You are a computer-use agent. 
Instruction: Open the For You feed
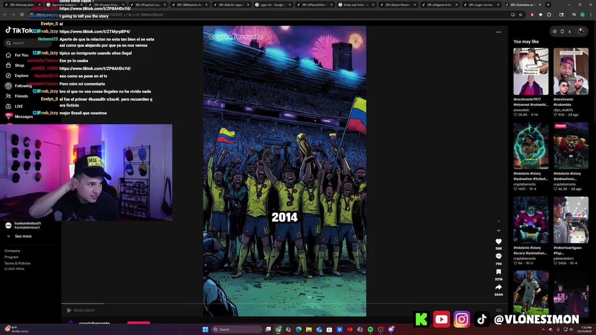click(17, 55)
